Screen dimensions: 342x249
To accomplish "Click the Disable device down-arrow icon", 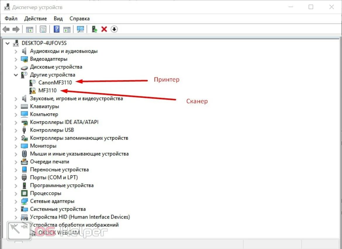I will click(x=114, y=29).
